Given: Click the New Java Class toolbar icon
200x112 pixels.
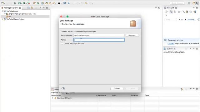Looking at the screenshot, I should pos(38,3).
